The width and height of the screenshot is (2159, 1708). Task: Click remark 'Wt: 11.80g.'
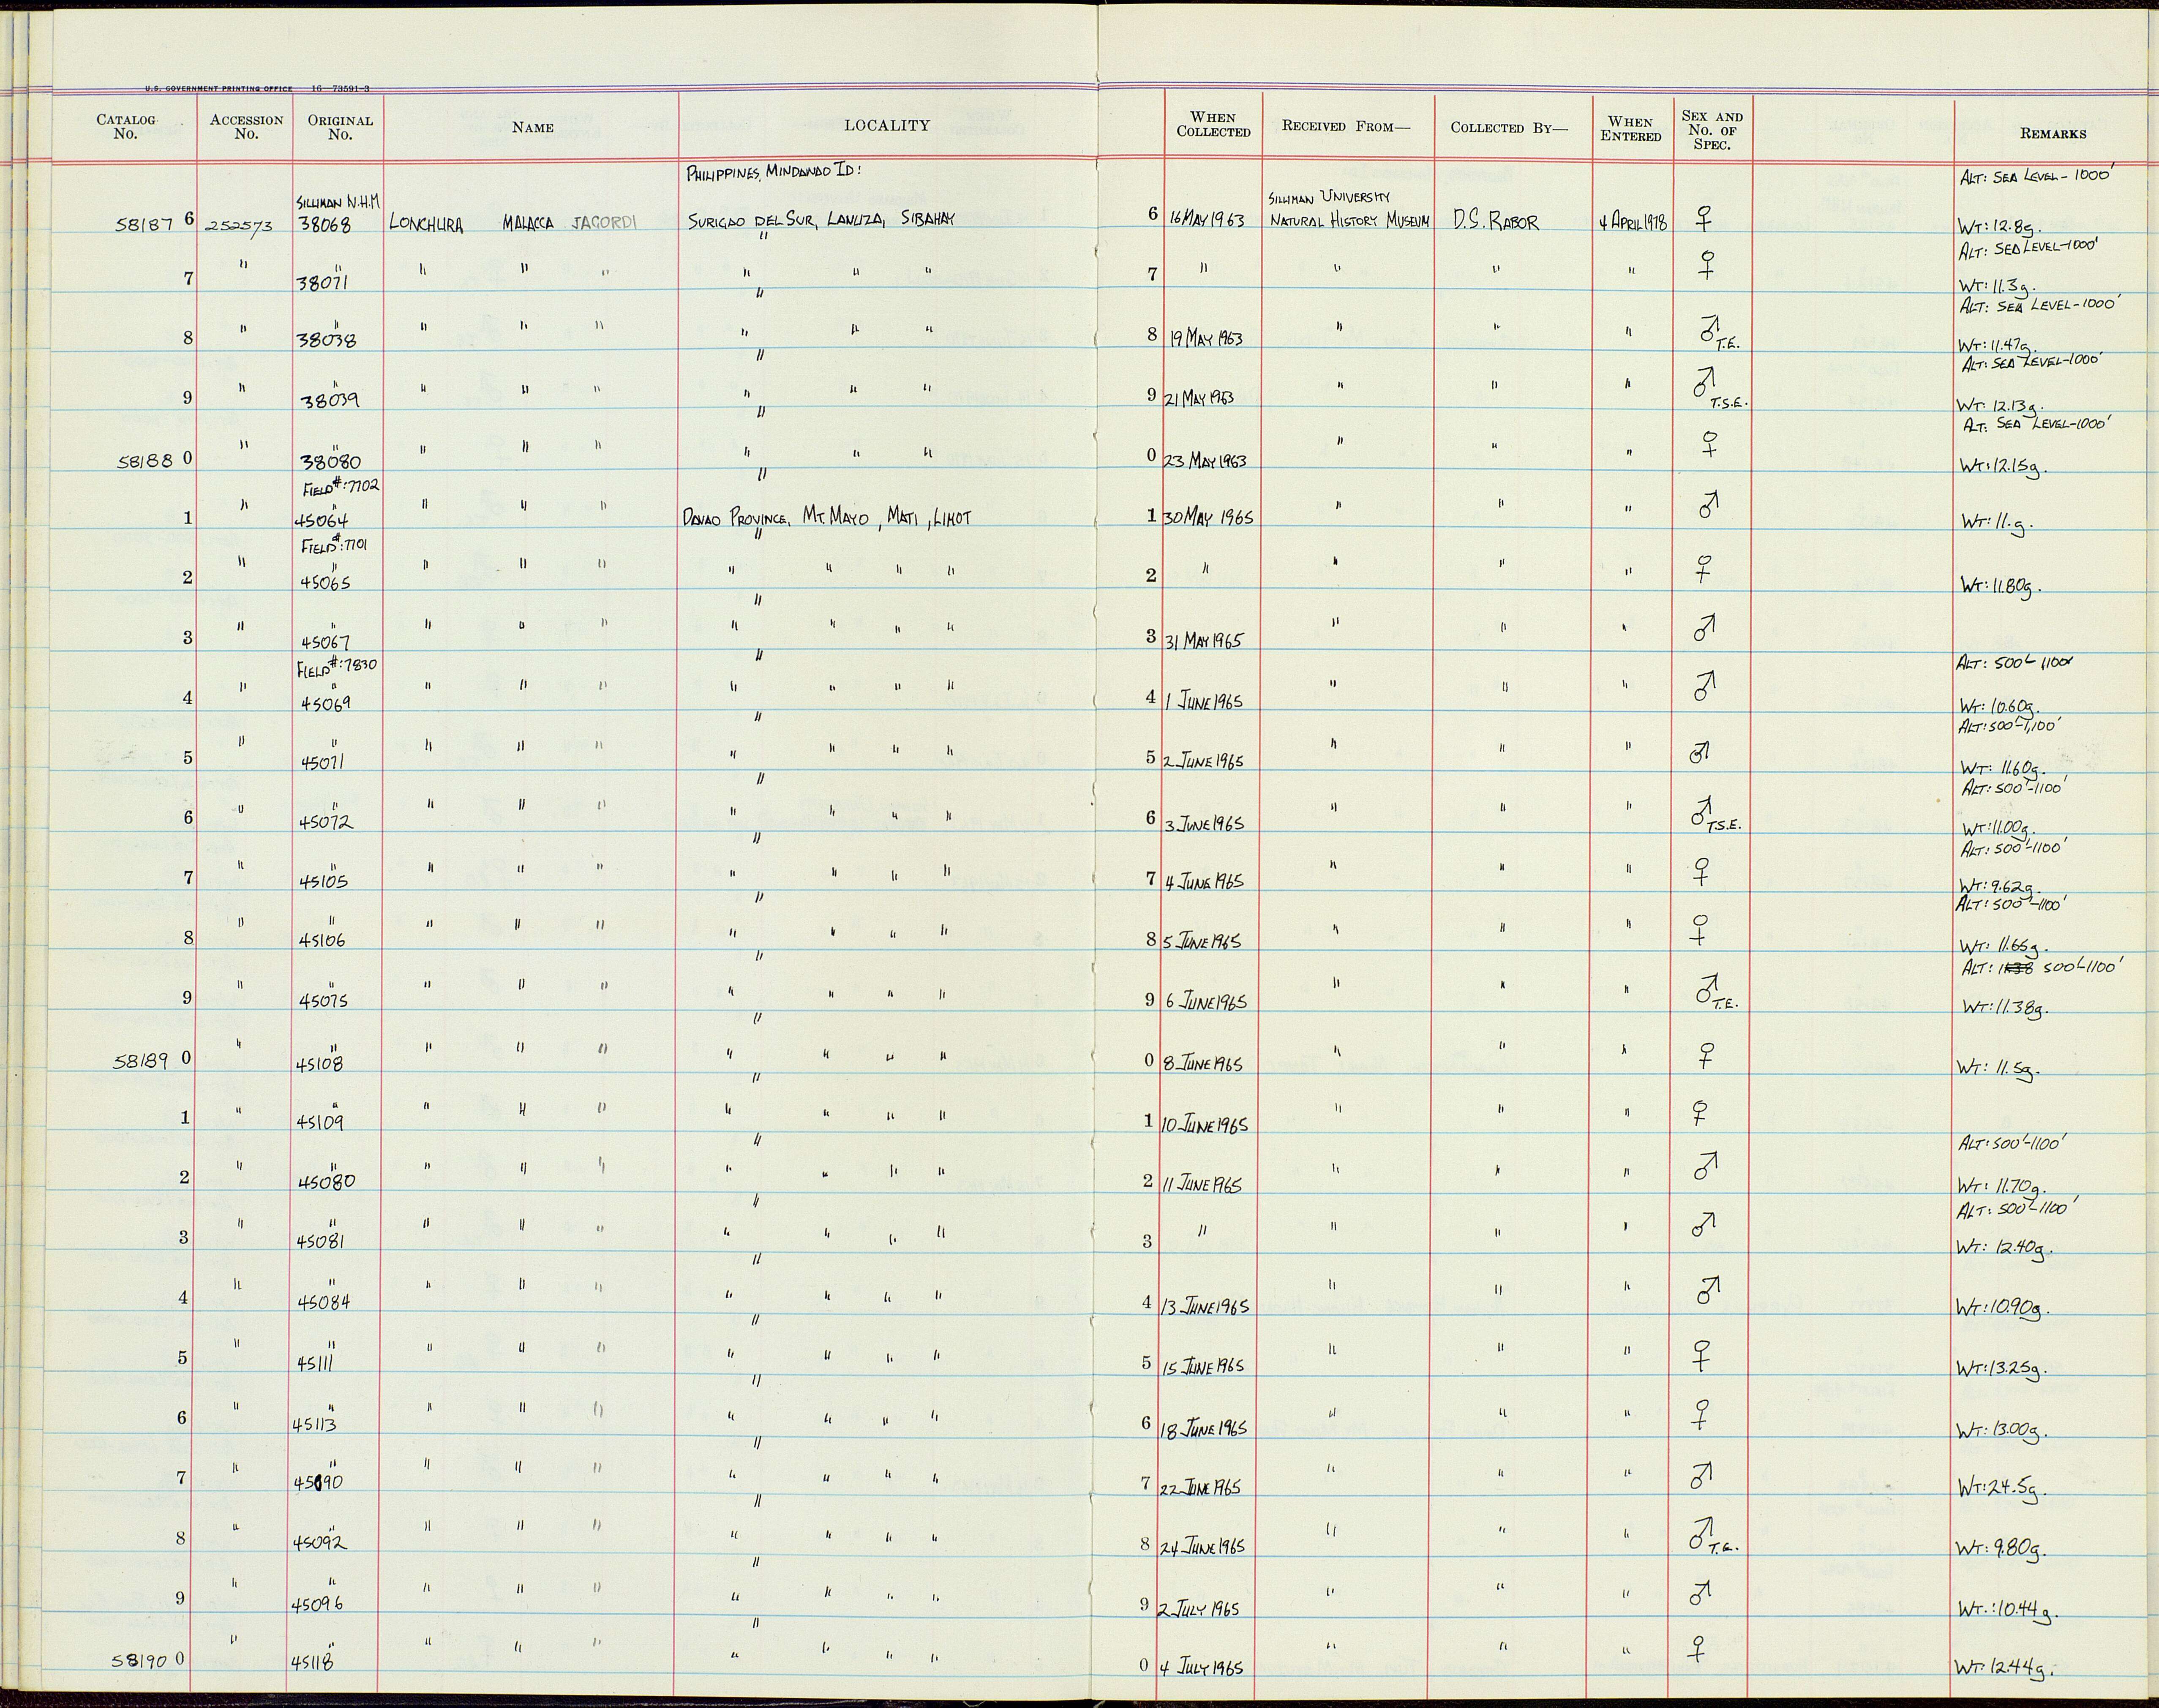coord(2000,587)
